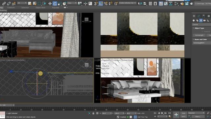Screen dimensions: 211x119
Task: Open the Key Filters dialog
Action: tap(198, 116)
